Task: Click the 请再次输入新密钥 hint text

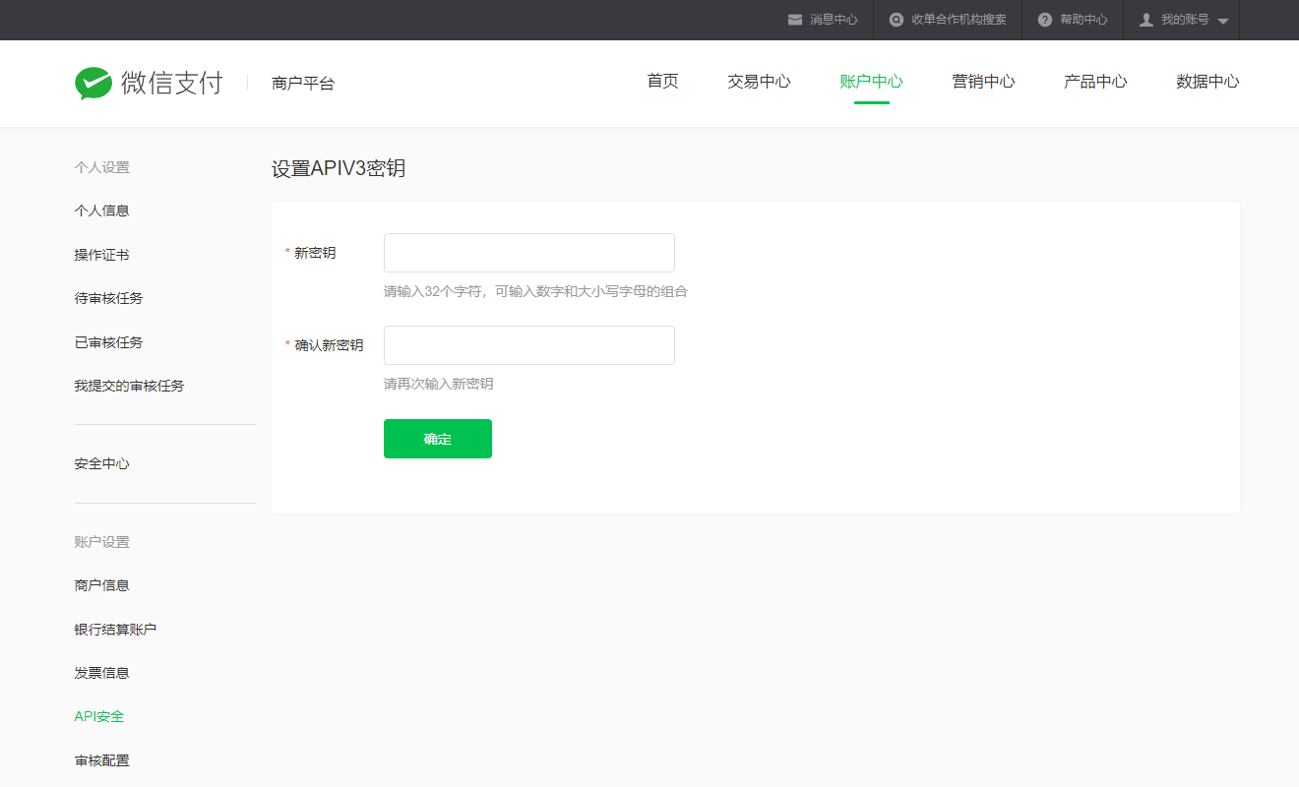Action: coord(439,384)
